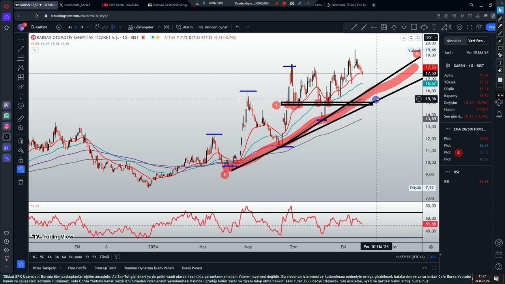Toggle the ADJ adjusted data button
Image resolution: width=505 pixels, height=284 pixels.
tap(433, 257)
